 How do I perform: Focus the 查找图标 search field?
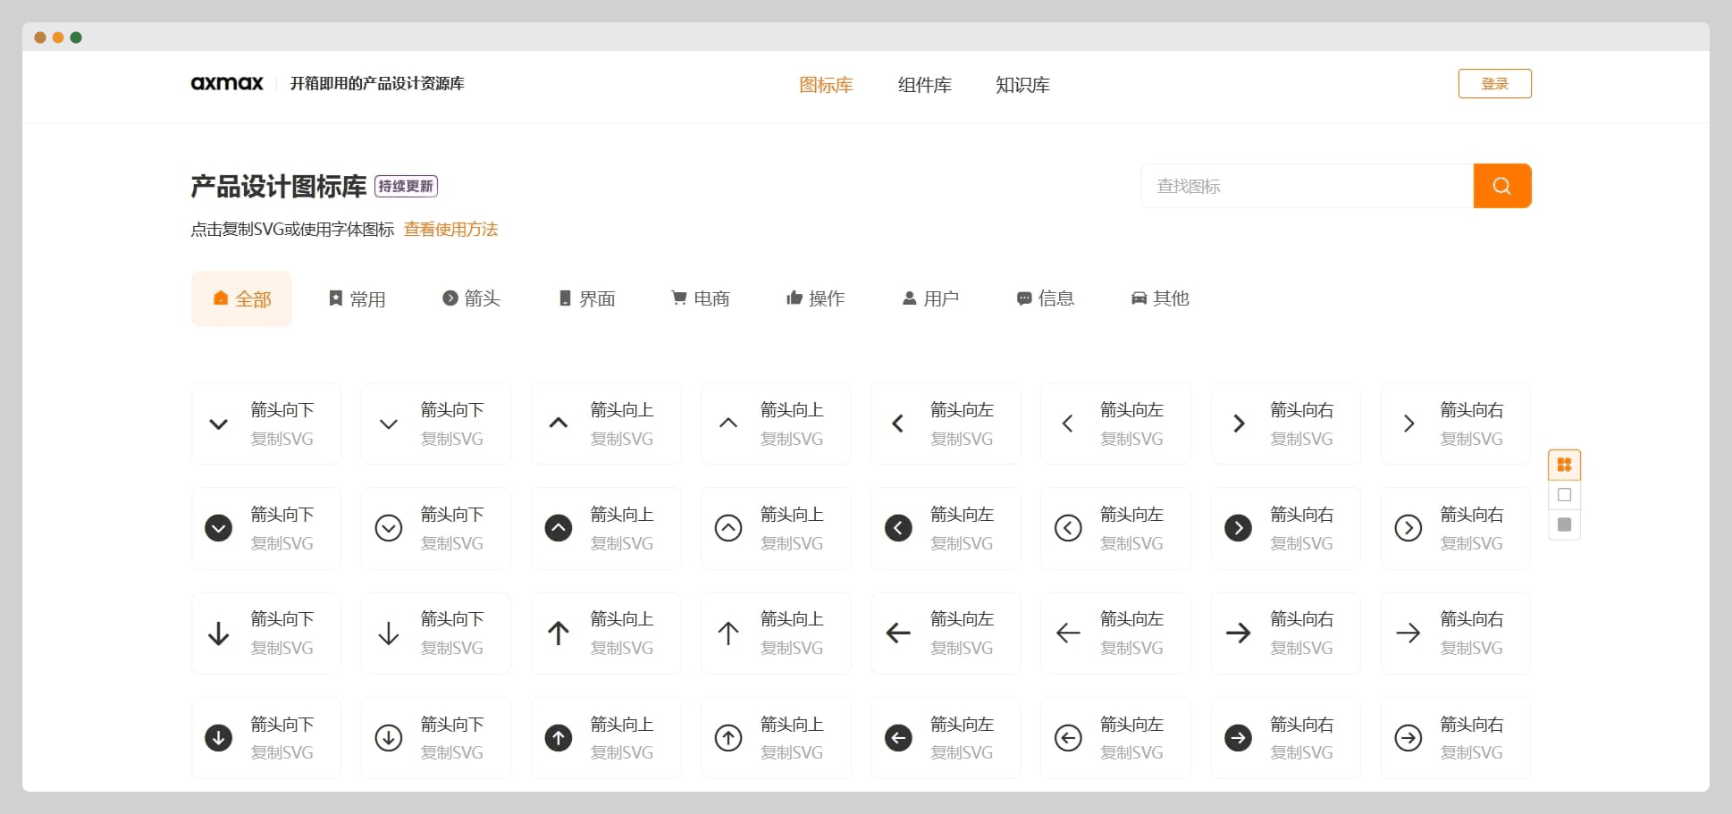pyautogui.click(x=1306, y=186)
